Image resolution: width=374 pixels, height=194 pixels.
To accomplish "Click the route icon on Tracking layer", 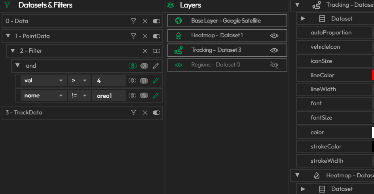I will pos(178,50).
